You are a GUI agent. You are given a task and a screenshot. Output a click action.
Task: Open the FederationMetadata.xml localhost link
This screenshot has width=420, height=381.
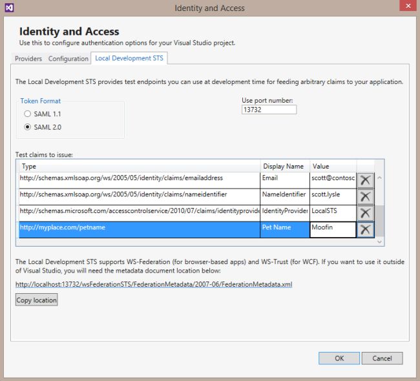154,284
